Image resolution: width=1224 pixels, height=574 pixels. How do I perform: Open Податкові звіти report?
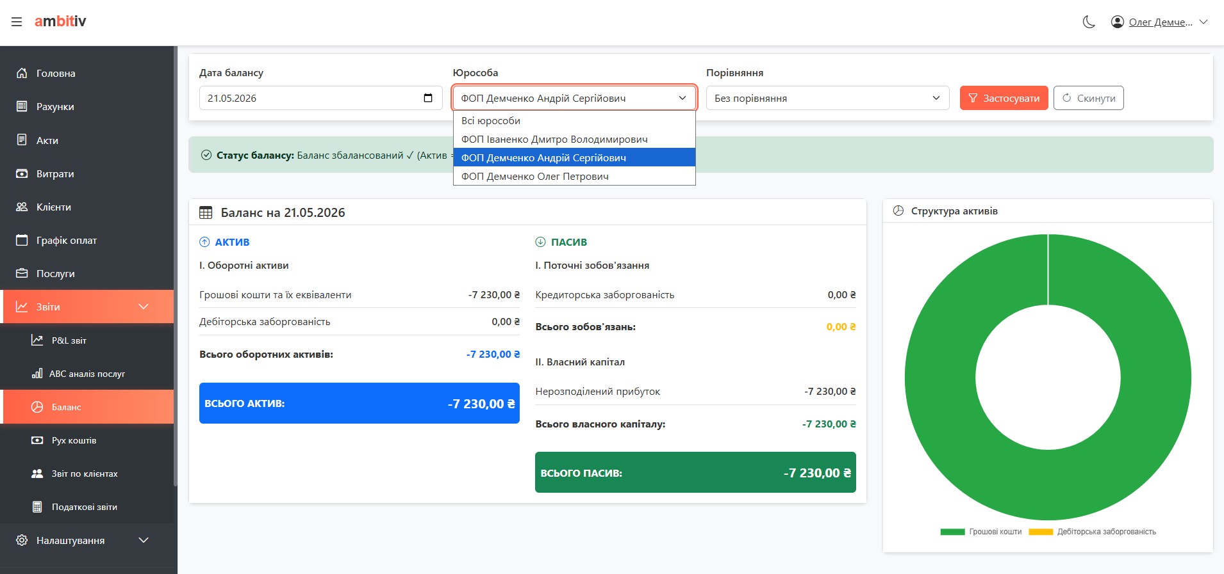87,507
